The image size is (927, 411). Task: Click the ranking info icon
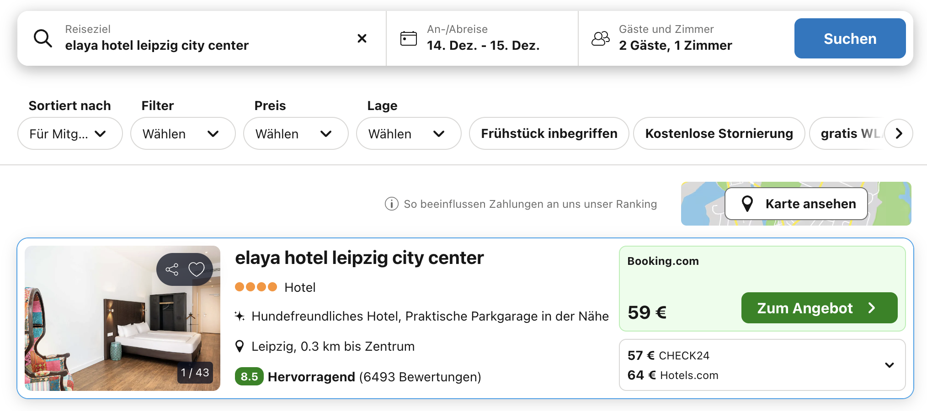tap(391, 204)
